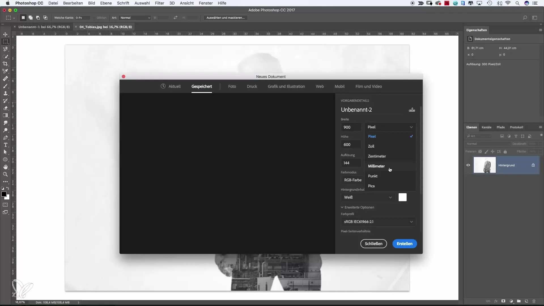Select the Crop tool

click(x=5, y=64)
